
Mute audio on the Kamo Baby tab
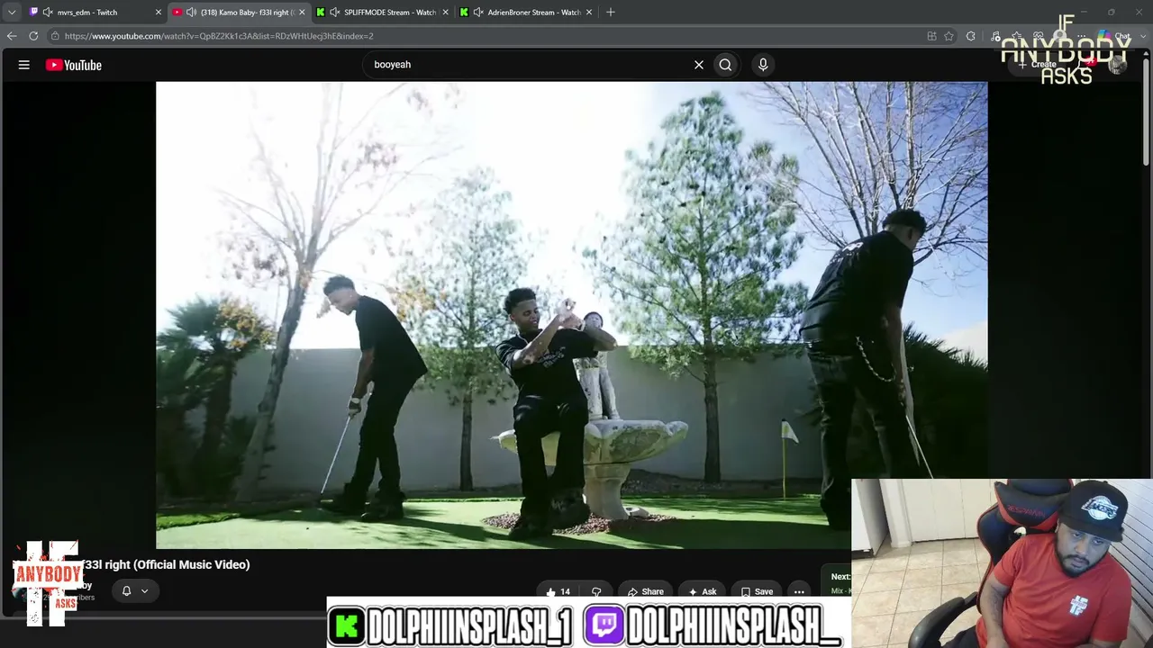pos(192,13)
